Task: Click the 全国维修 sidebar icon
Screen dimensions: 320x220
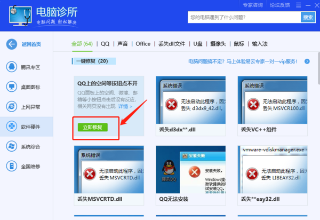Action: 12,166
